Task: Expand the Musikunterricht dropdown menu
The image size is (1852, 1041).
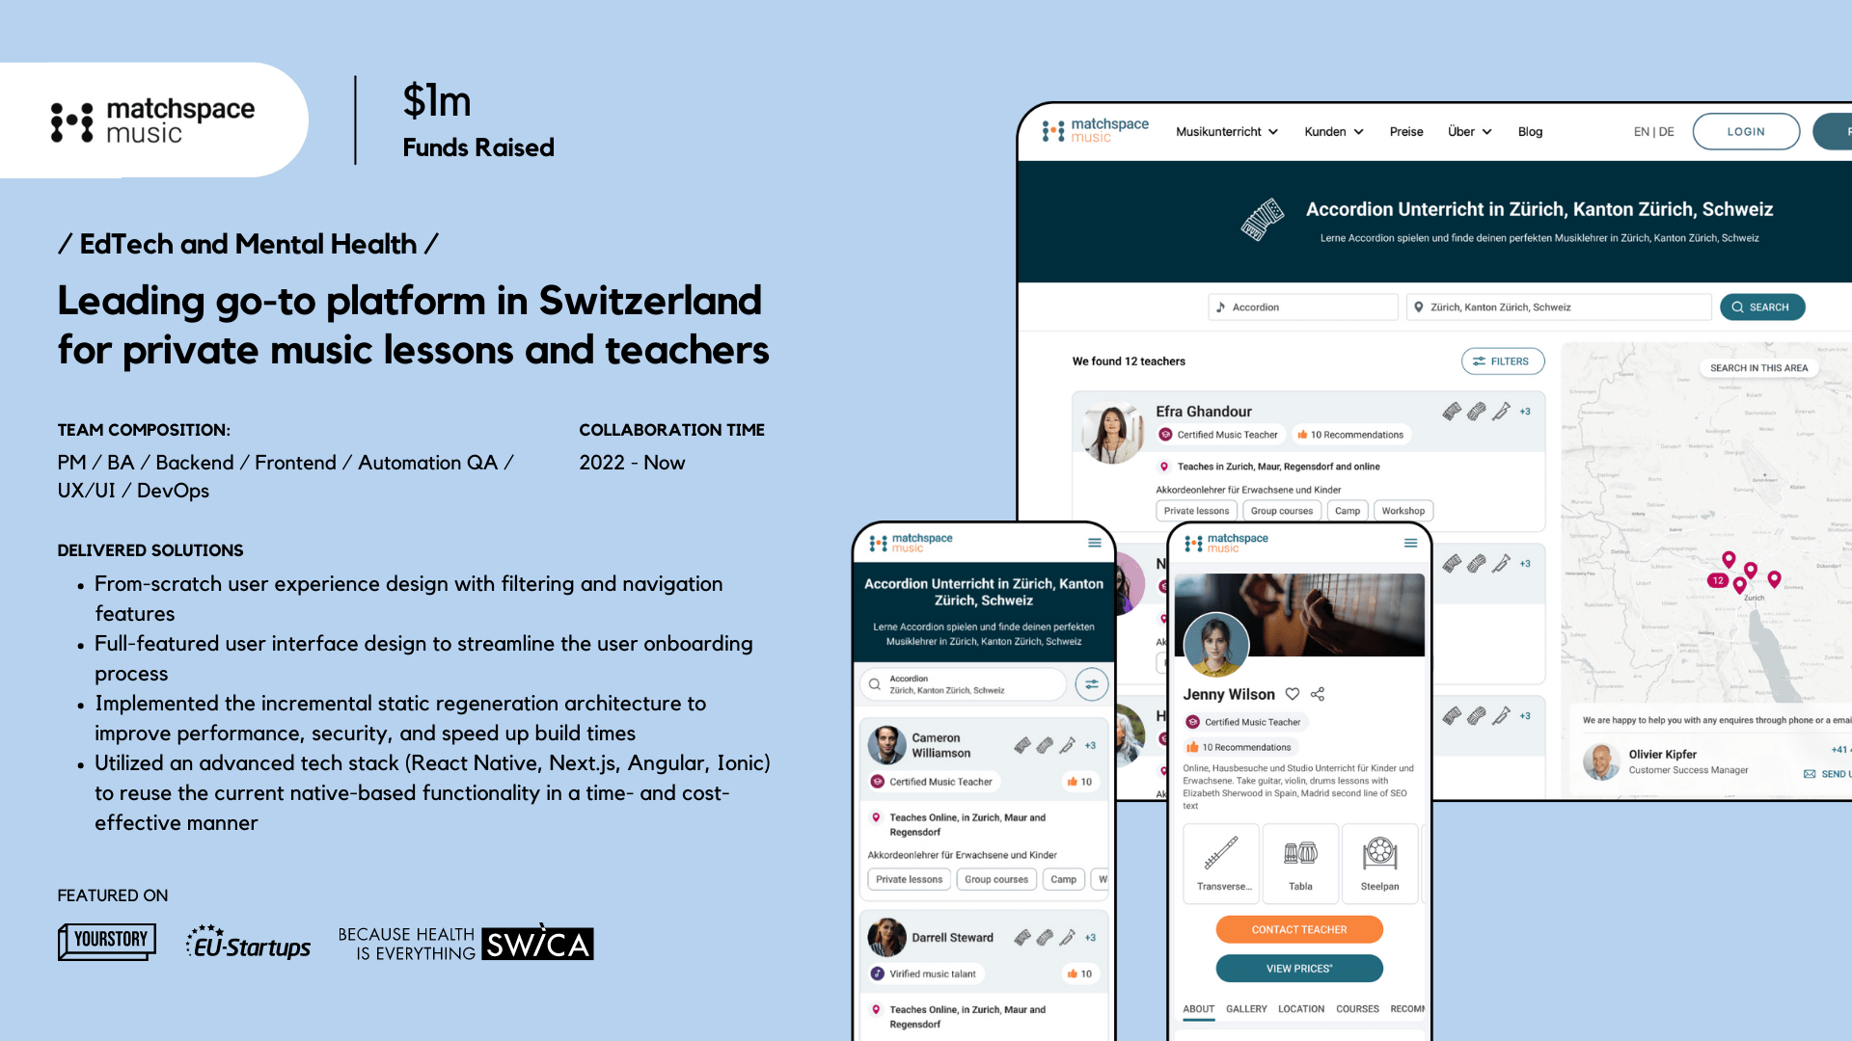Action: [1226, 130]
